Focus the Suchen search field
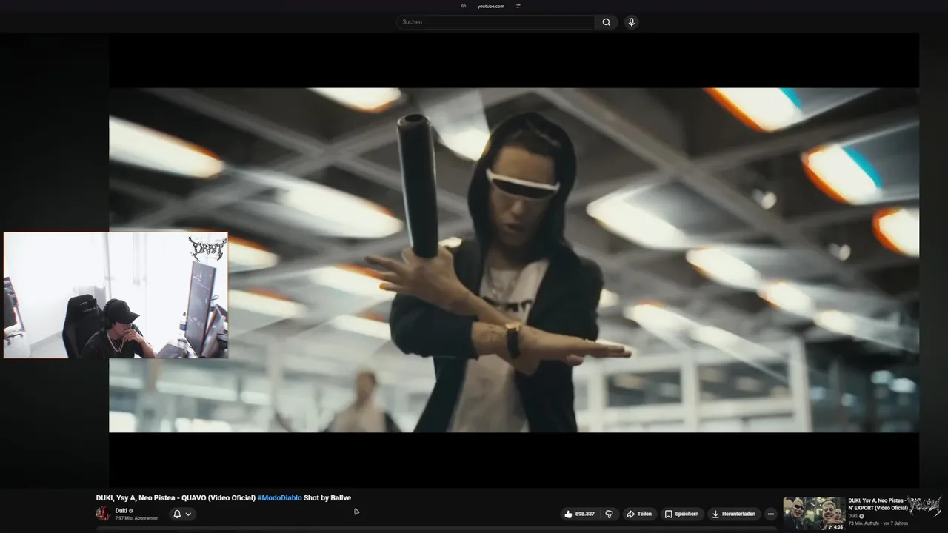 [495, 22]
